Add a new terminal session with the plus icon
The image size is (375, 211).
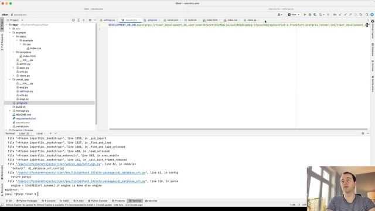click(x=50, y=133)
